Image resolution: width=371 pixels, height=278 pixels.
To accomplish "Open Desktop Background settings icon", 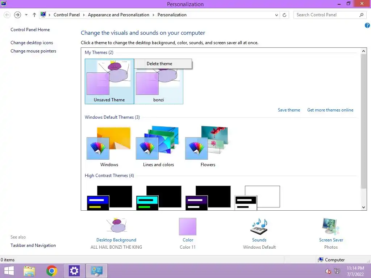I will (x=116, y=225).
